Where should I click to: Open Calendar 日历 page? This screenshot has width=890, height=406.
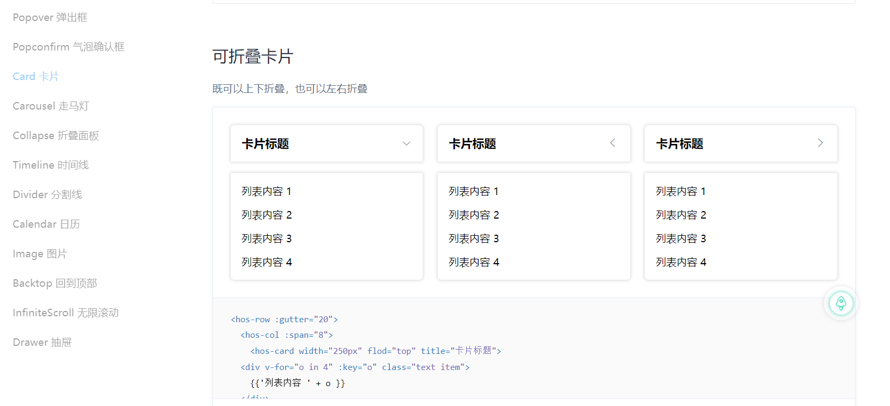(46, 224)
